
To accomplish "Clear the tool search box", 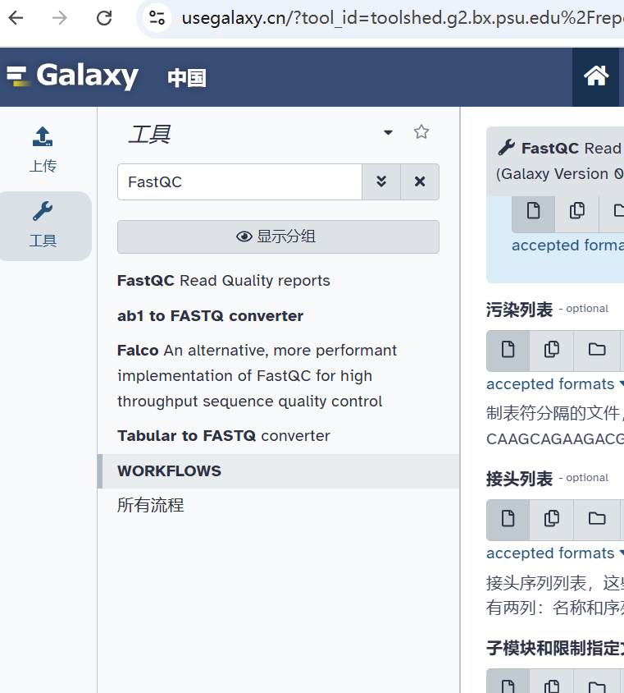I will (x=420, y=181).
